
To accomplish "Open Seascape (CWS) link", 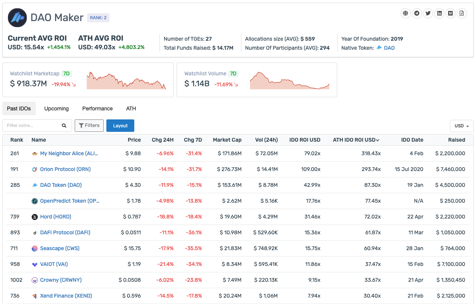I will pos(60,249).
